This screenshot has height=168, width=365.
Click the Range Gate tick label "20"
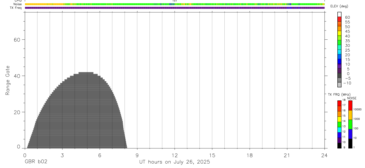click(x=17, y=112)
